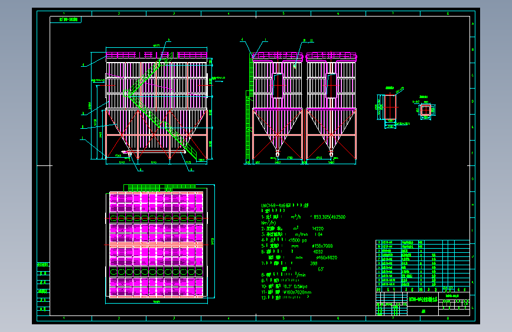512x332 pixels.
Task: Click the drawing title cell in title block
Action: coord(423,300)
